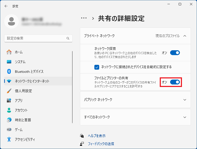Click the sidebar vertical scrollbar
This screenshot has height=149, width=197.
pos(72,87)
